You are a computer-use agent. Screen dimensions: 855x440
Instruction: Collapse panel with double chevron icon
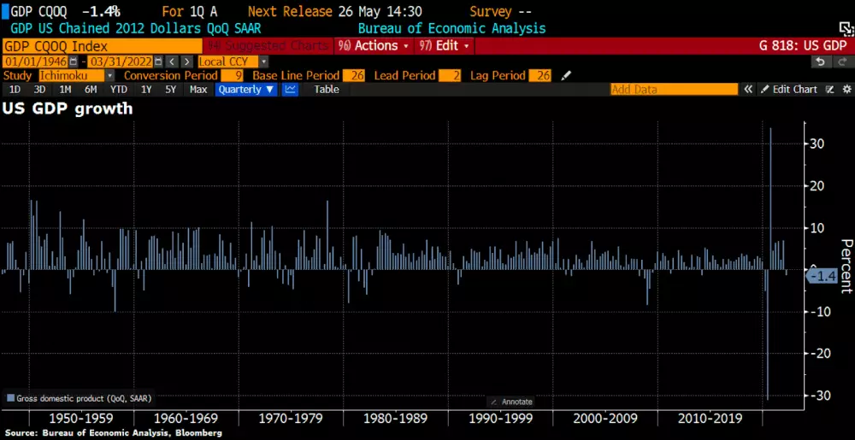[747, 90]
